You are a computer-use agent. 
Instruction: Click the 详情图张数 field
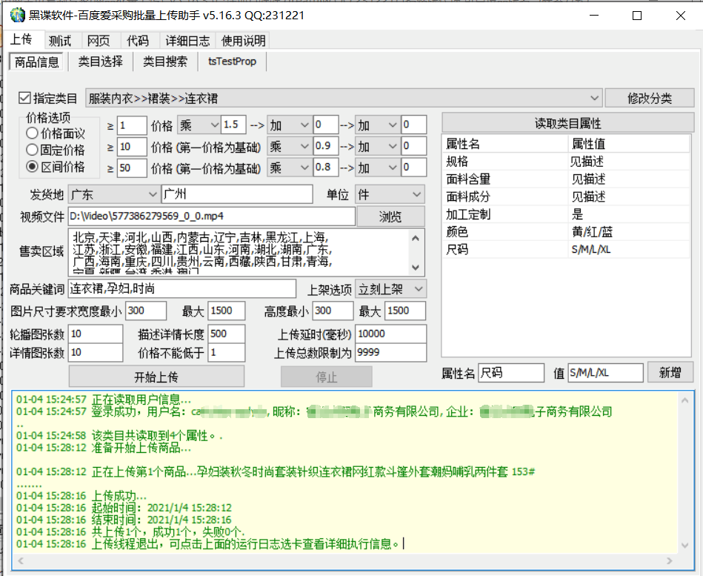pos(96,353)
